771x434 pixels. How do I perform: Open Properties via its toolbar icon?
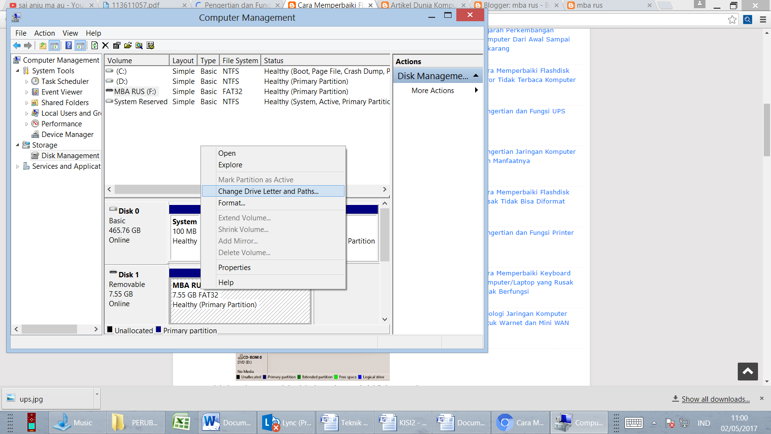pos(117,45)
